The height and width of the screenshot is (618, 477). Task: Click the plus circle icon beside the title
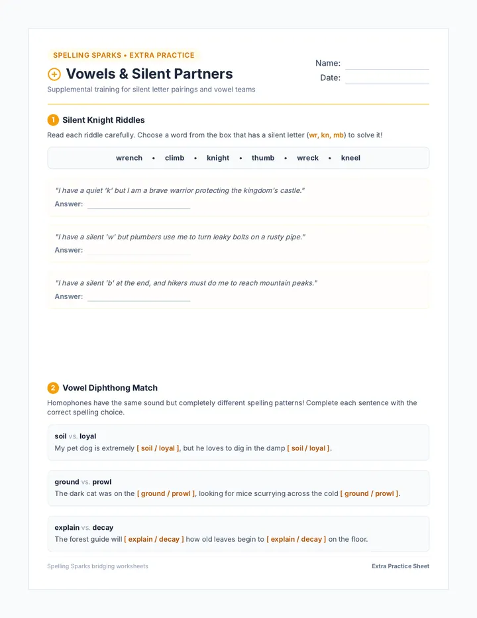click(54, 74)
